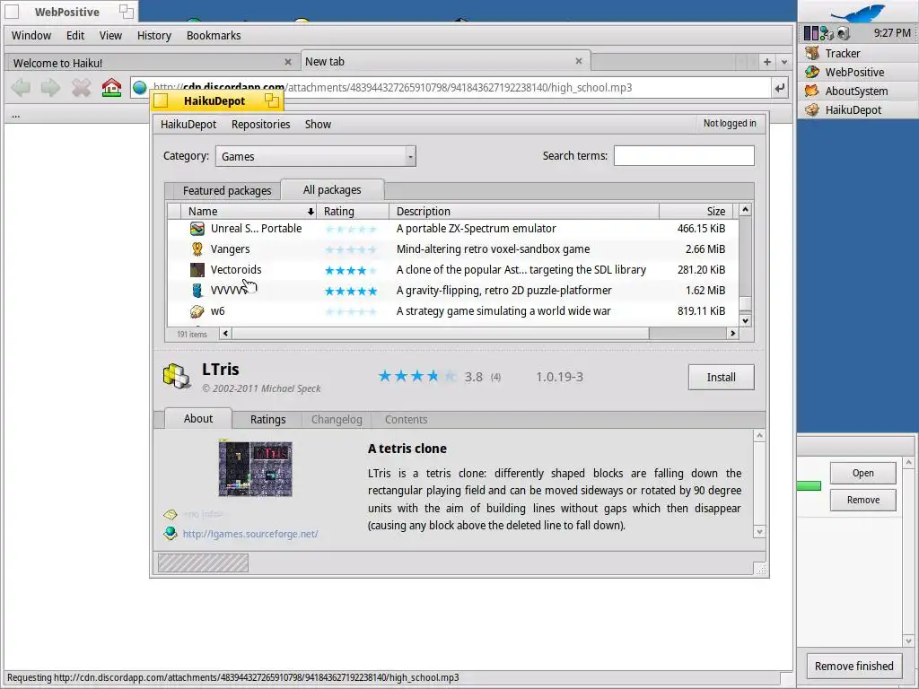The height and width of the screenshot is (689, 919).
Task: Select the Vectoroids row name
Action: click(x=236, y=269)
